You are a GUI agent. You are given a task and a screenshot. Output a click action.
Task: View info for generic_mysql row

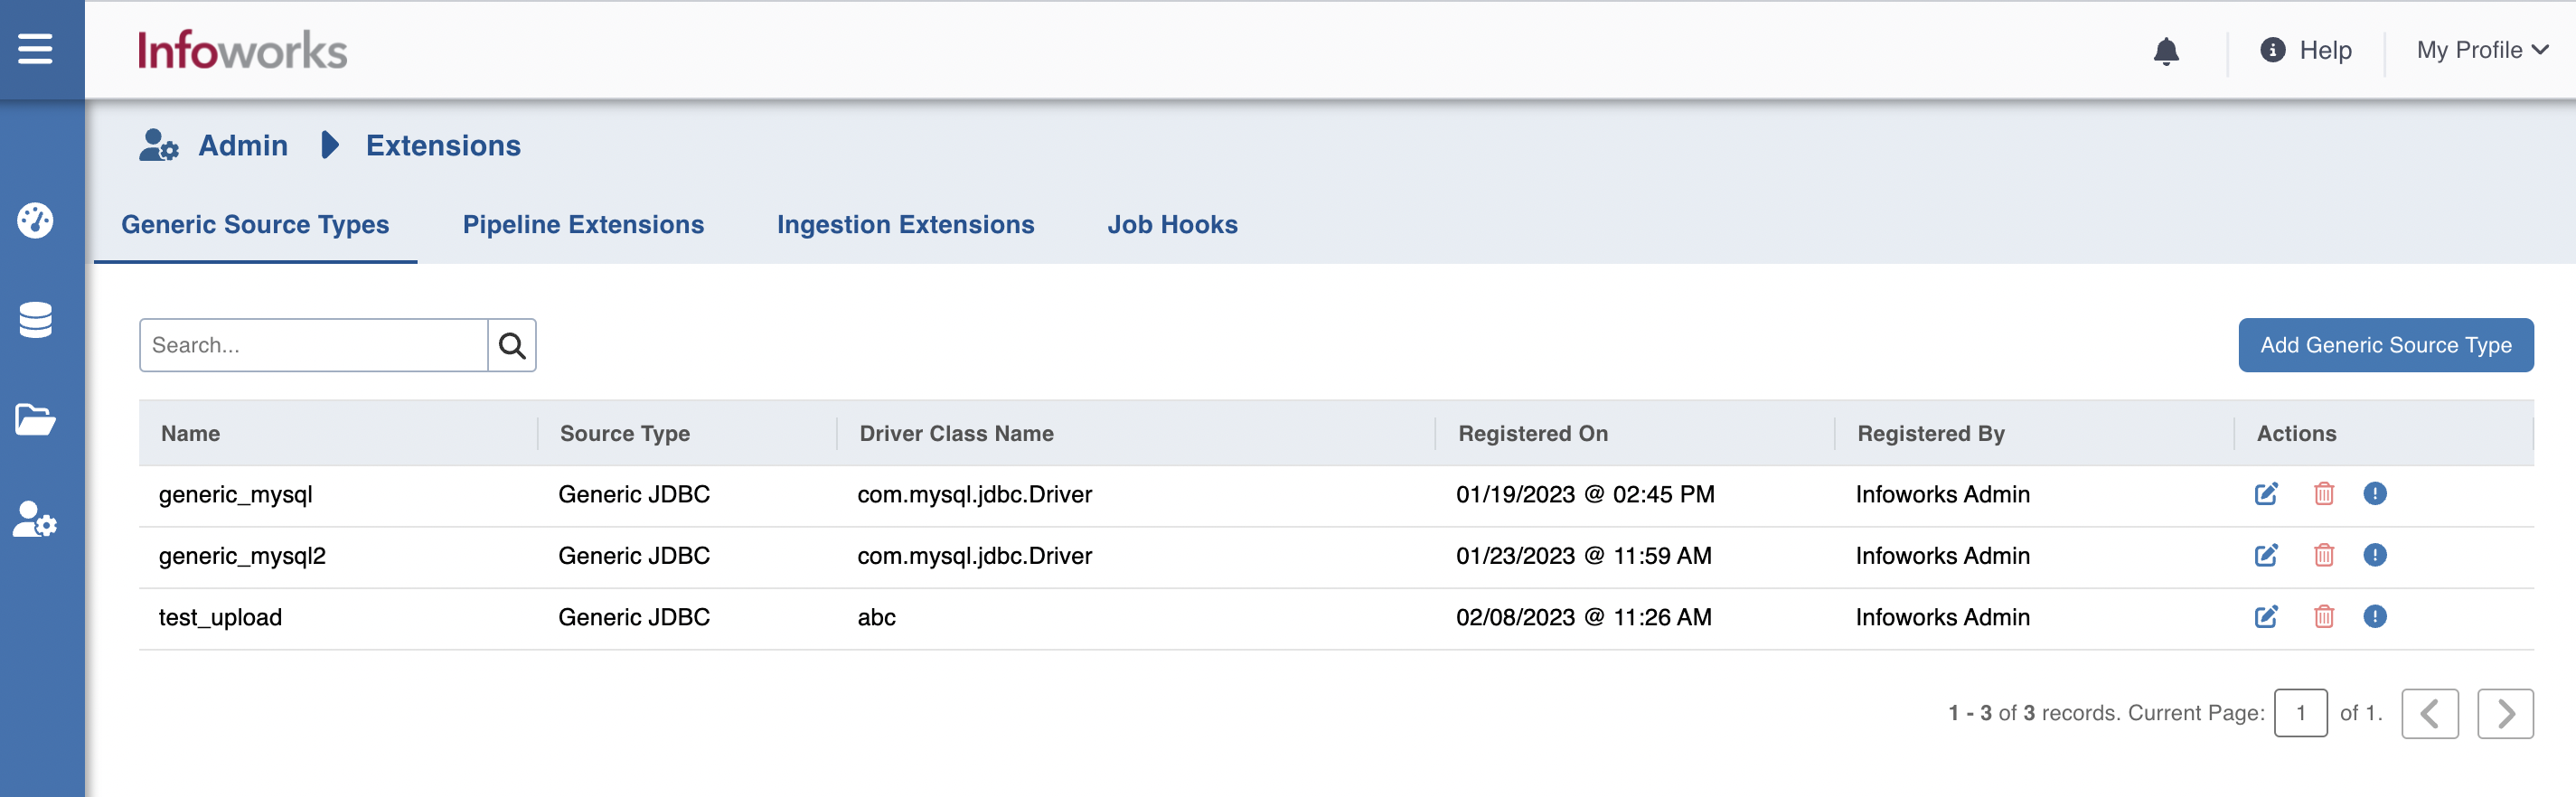pyautogui.click(x=2375, y=494)
